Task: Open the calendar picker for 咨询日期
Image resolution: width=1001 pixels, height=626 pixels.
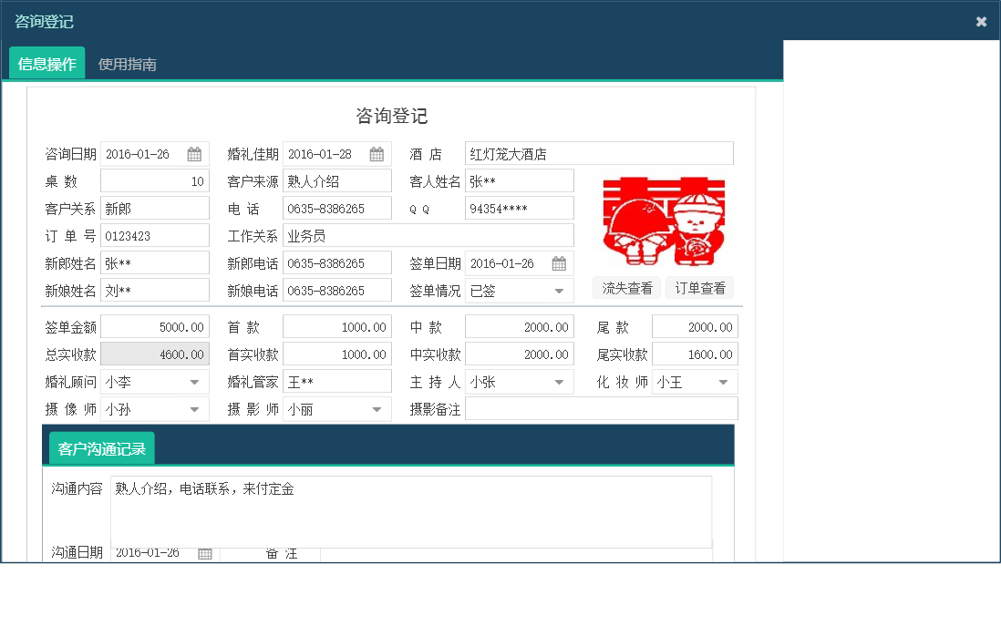Action: 193,153
